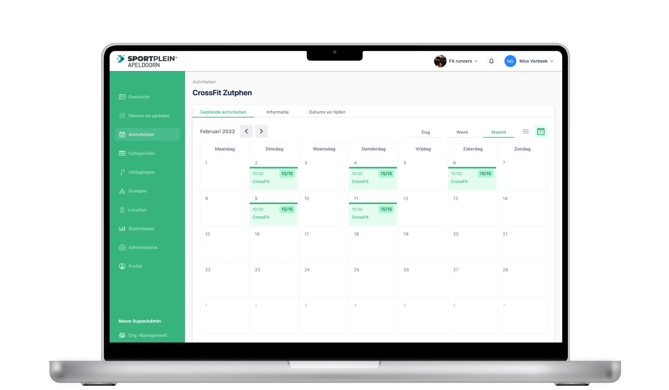Screen dimensions: 669x390
Task: Open CrossFit event on February 11
Action: click(373, 214)
